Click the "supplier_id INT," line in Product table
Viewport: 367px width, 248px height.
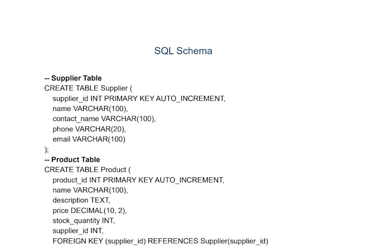coord(78,231)
